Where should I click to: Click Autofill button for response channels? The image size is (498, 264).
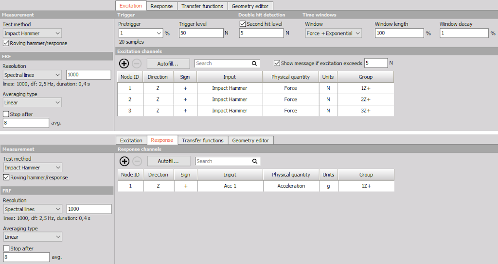(x=168, y=161)
